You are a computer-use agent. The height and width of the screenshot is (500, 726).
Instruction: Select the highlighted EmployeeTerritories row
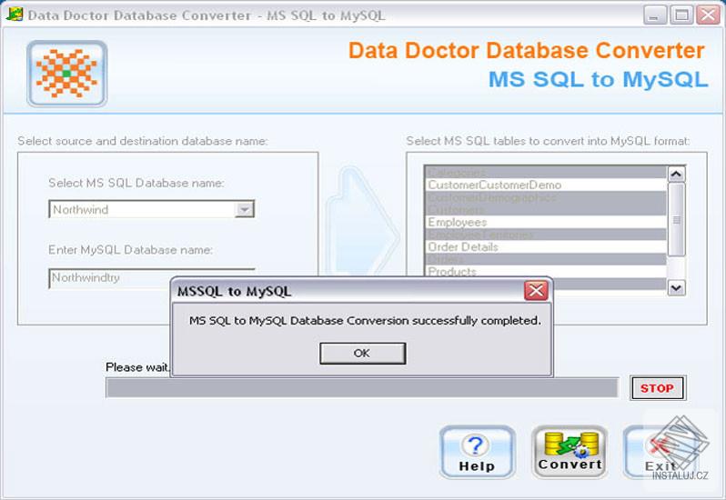[x=546, y=235]
